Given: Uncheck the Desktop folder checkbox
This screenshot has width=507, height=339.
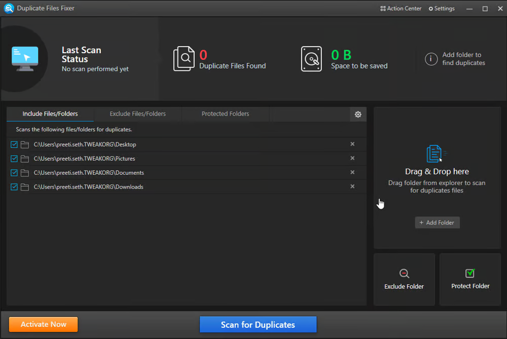Looking at the screenshot, I should [14, 144].
